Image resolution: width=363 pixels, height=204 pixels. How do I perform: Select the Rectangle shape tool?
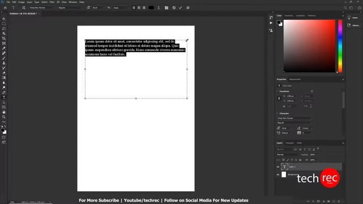(4, 107)
